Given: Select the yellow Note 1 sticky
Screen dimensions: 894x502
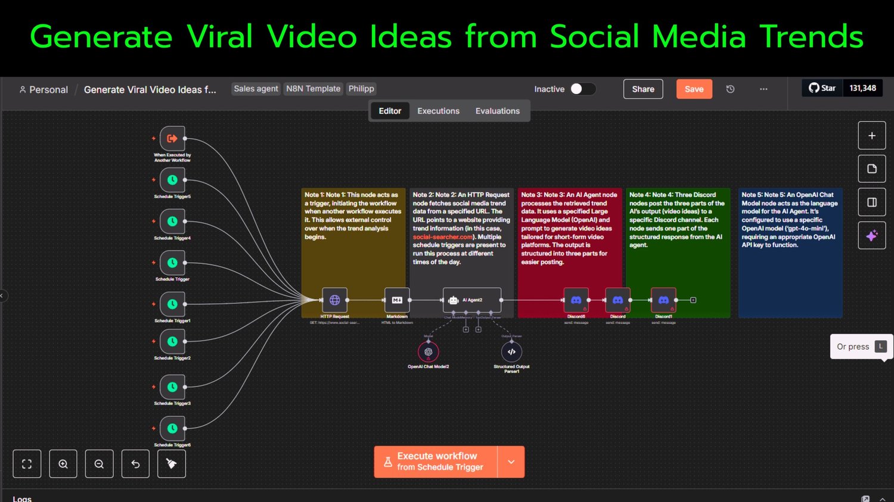Looking at the screenshot, I should (x=353, y=253).
